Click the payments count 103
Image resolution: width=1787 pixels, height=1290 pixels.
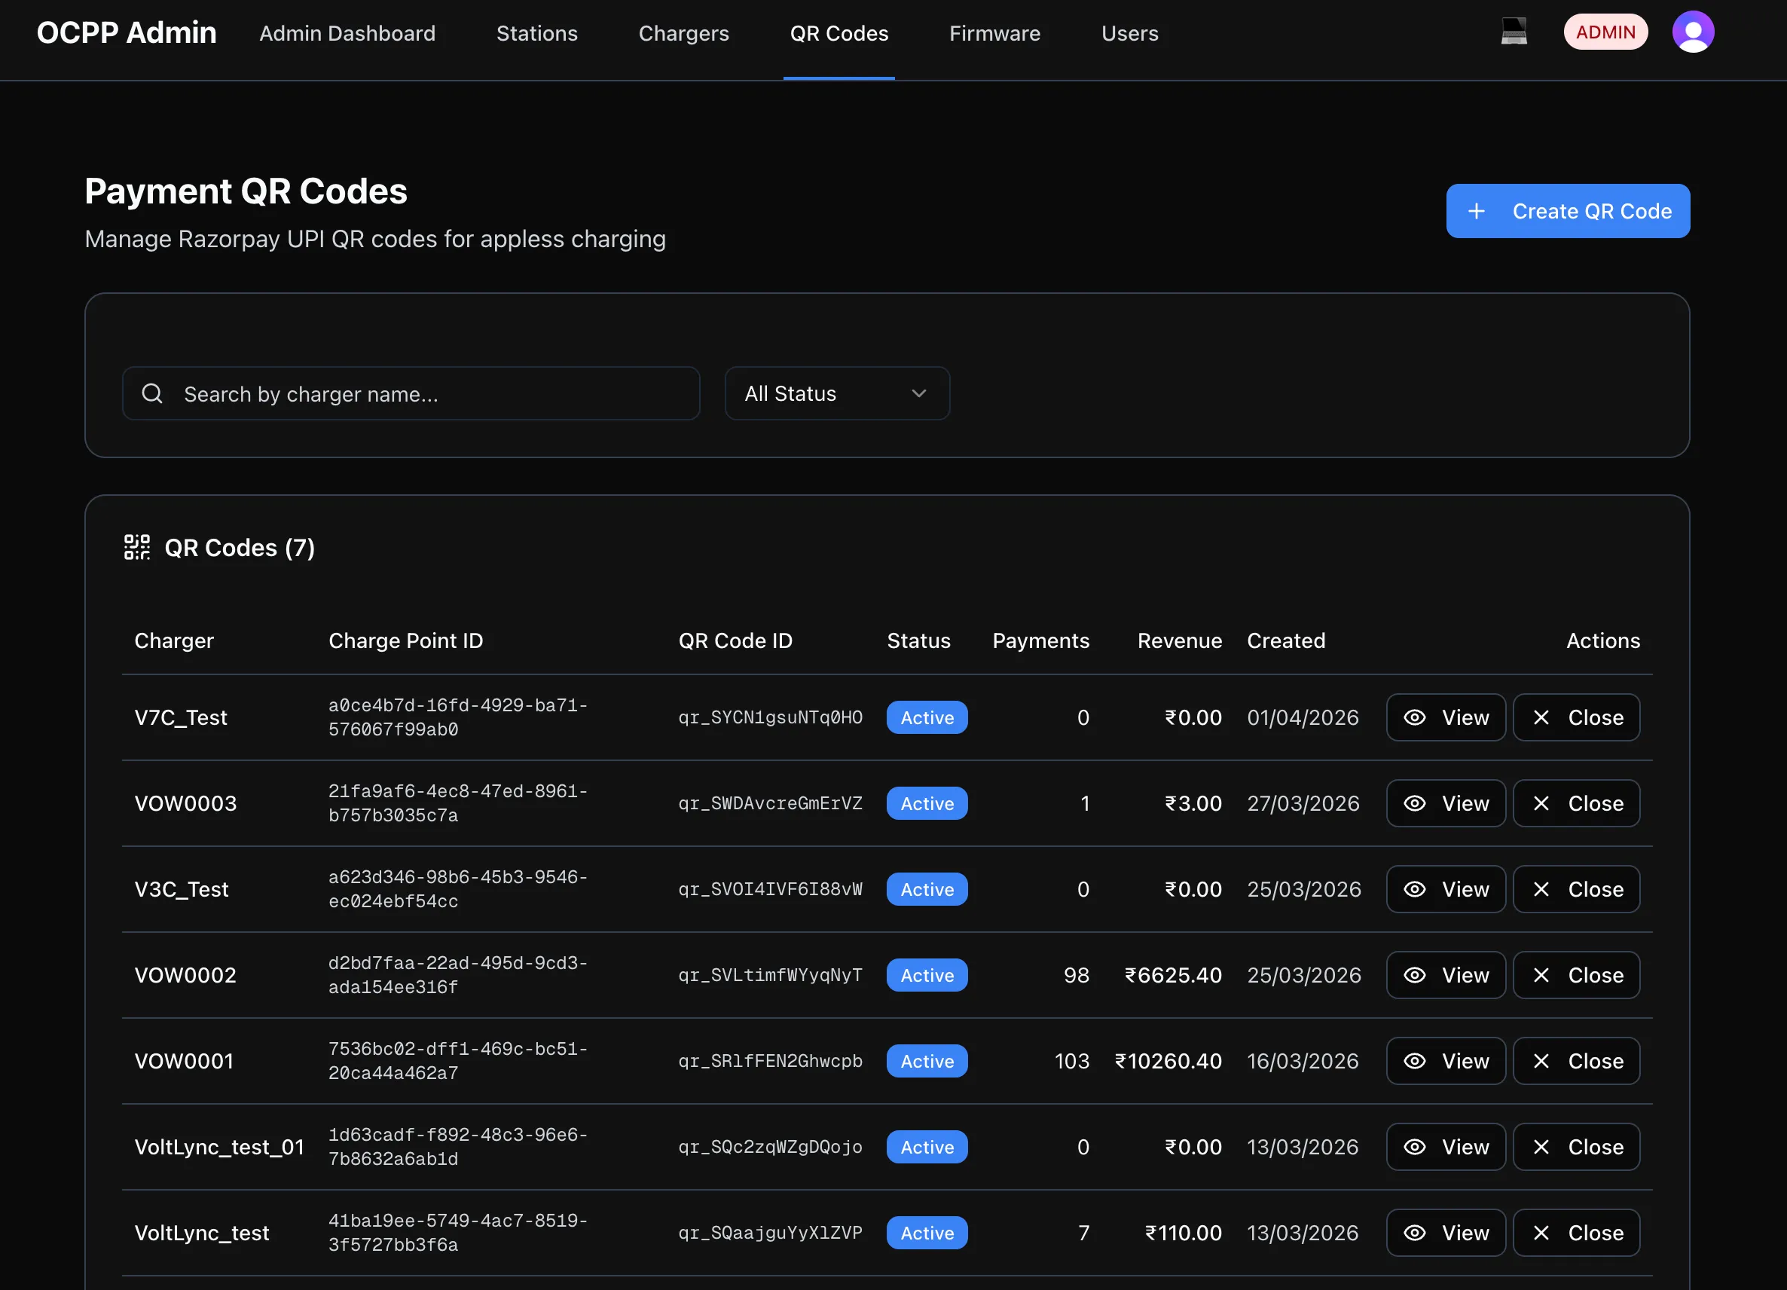pos(1071,1061)
